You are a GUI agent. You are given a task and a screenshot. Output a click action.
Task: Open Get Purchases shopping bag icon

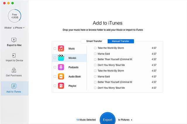point(14,70)
